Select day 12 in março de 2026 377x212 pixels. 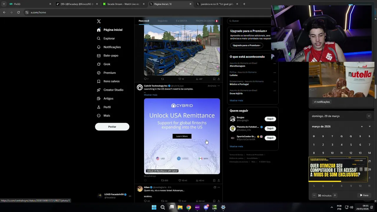351,153
